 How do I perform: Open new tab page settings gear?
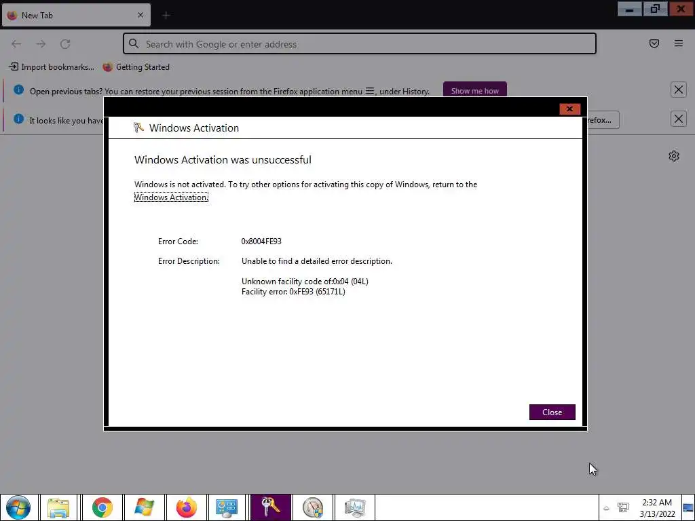(x=674, y=156)
